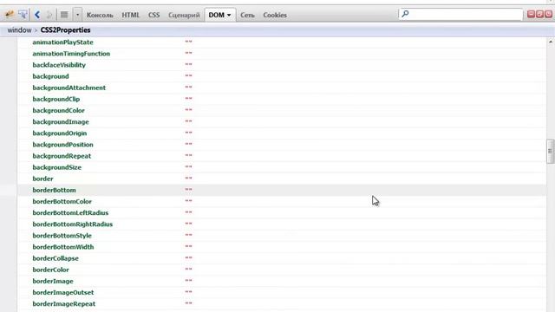Select the borderColor property
Image resolution: width=555 pixels, height=312 pixels.
pos(50,270)
